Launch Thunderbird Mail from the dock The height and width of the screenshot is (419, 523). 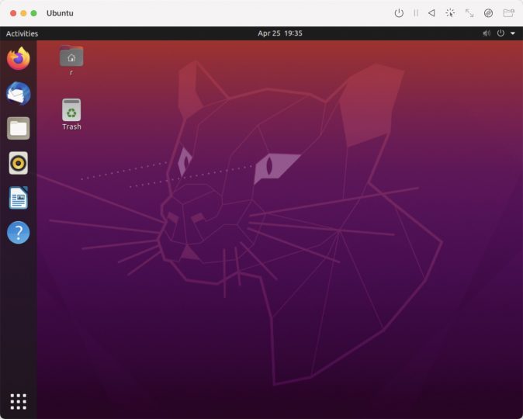point(19,93)
